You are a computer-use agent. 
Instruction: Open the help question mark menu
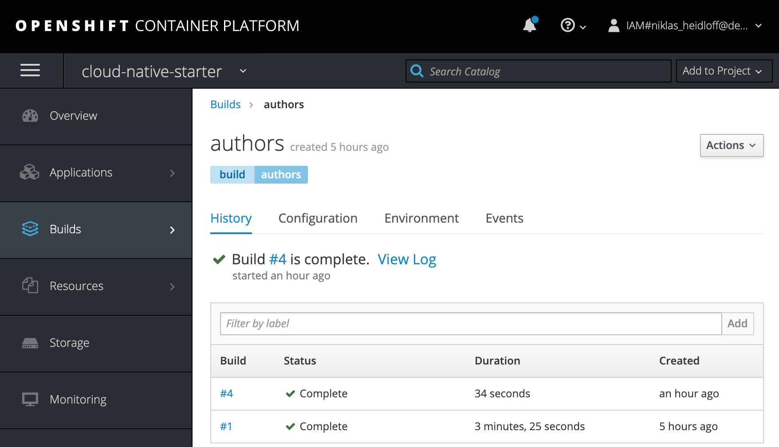point(568,25)
